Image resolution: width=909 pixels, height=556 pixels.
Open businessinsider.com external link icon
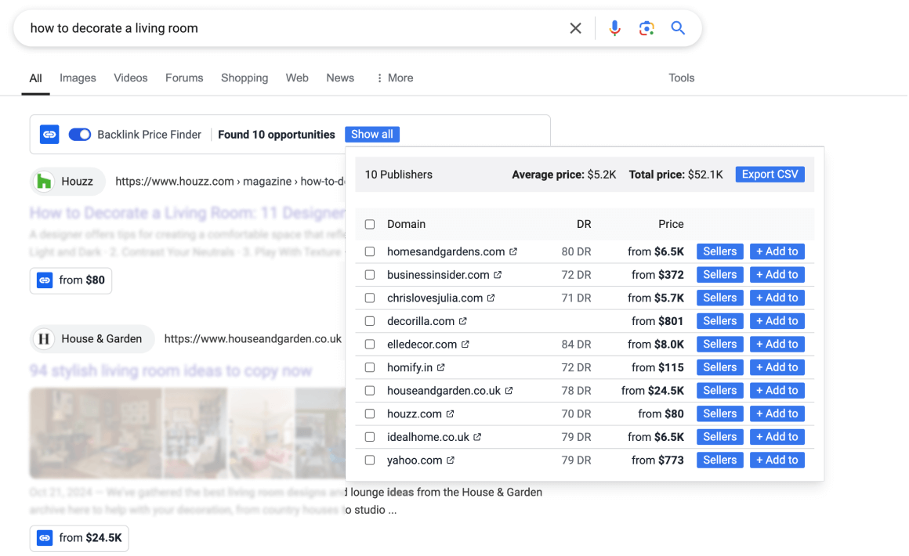click(x=498, y=275)
